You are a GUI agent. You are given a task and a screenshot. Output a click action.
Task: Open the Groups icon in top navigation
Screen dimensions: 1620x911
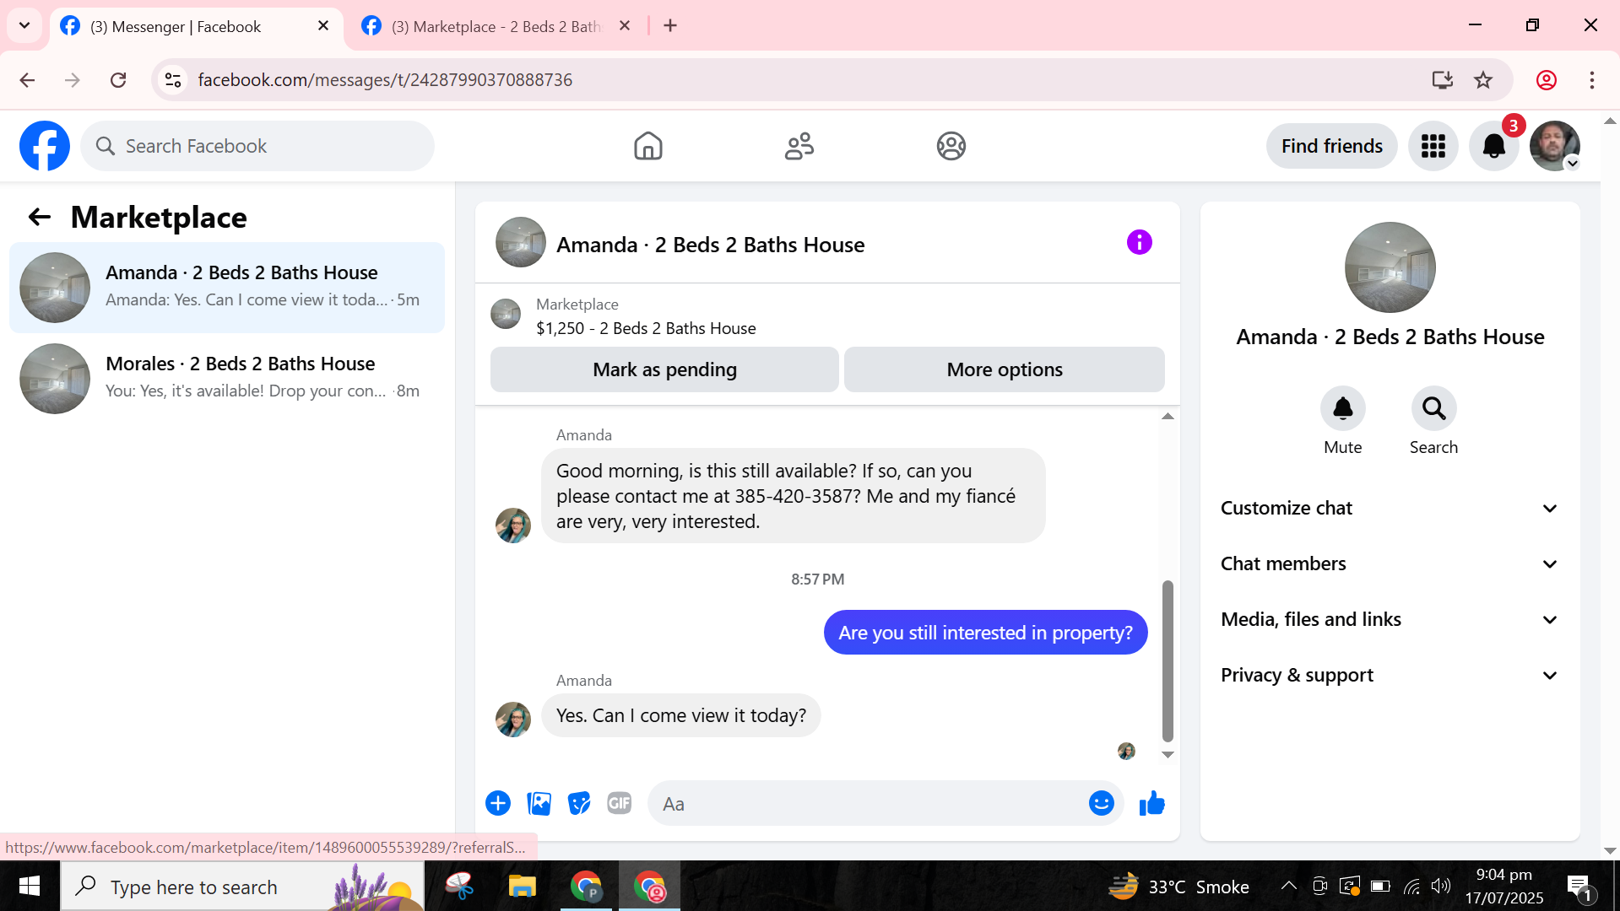pyautogui.click(x=951, y=146)
